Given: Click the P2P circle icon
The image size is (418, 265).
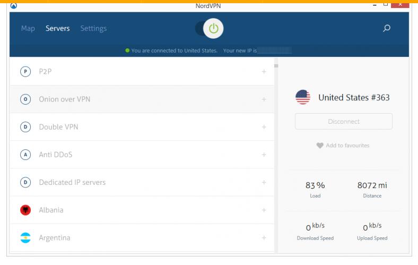Looking at the screenshot, I should [25, 72].
